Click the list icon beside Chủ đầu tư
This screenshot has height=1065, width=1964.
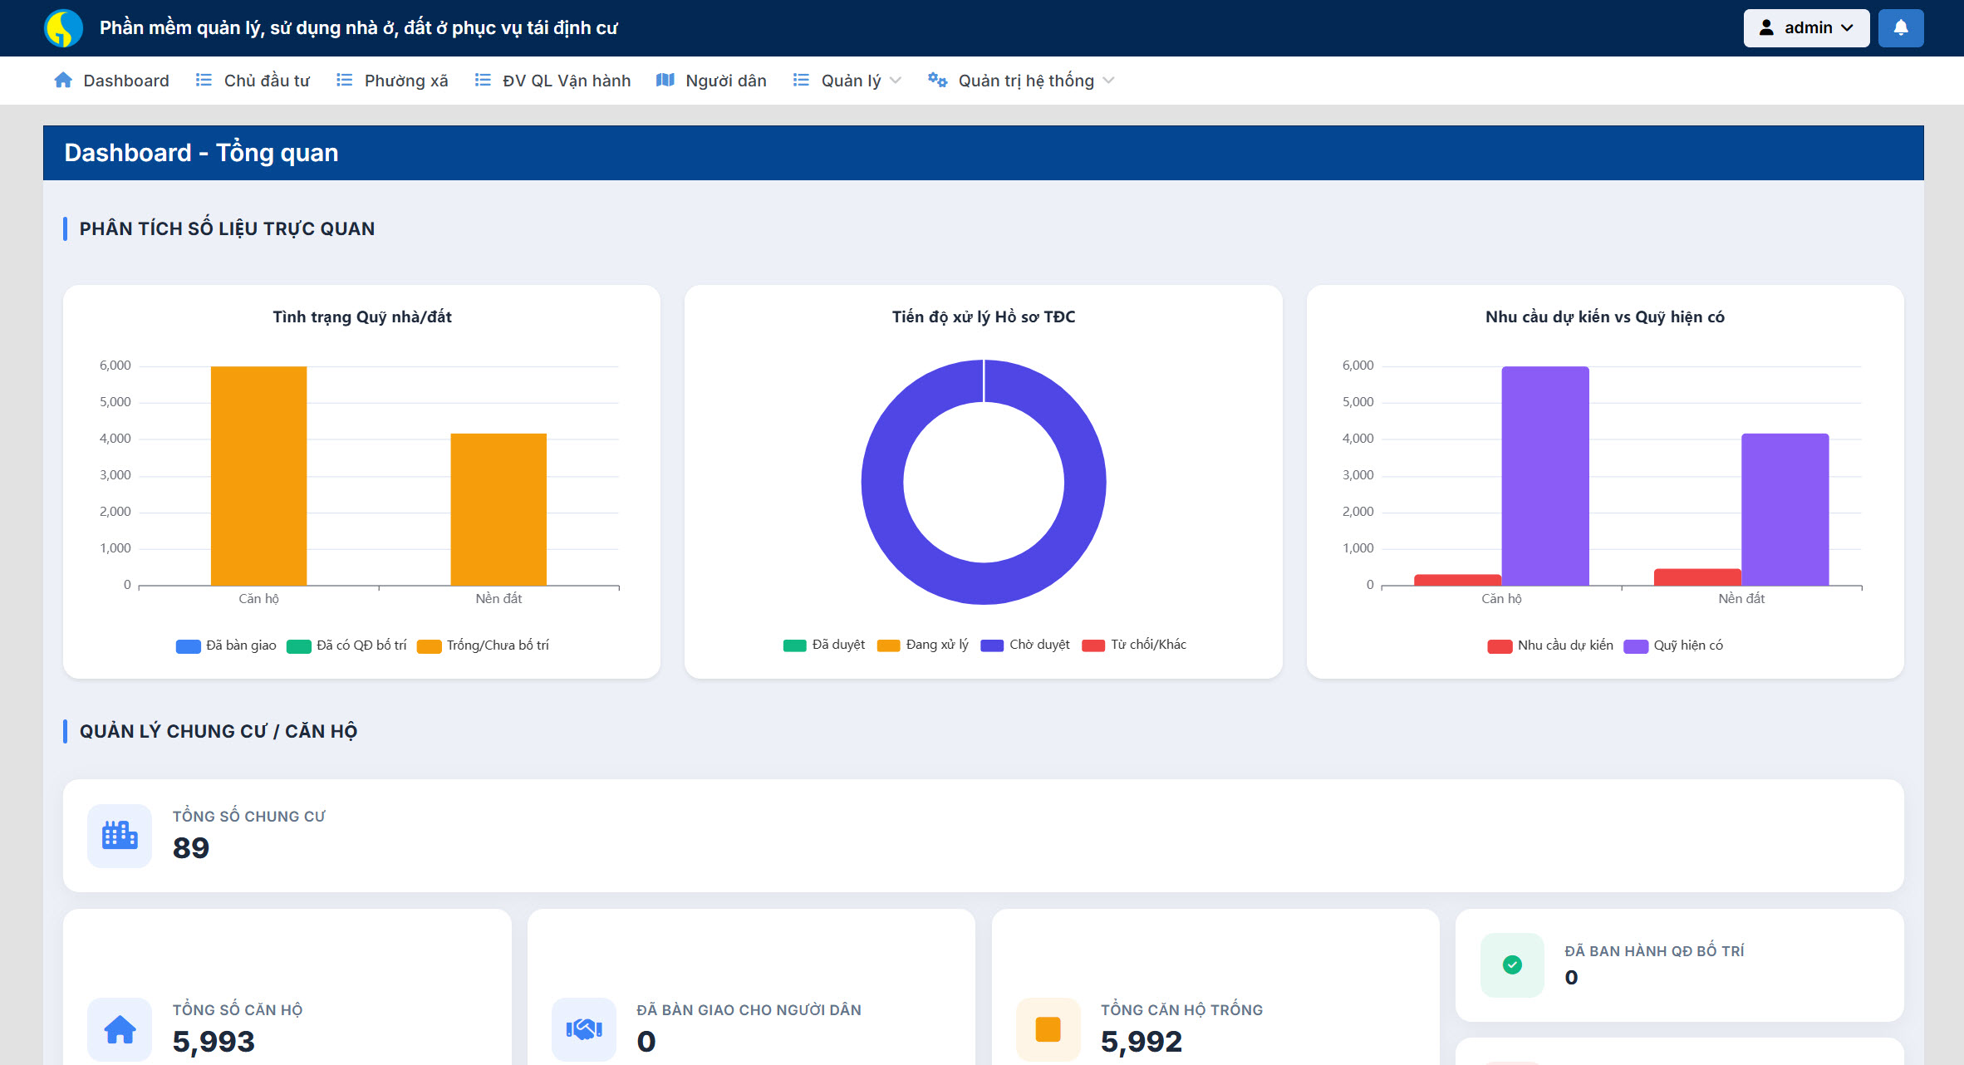tap(204, 81)
